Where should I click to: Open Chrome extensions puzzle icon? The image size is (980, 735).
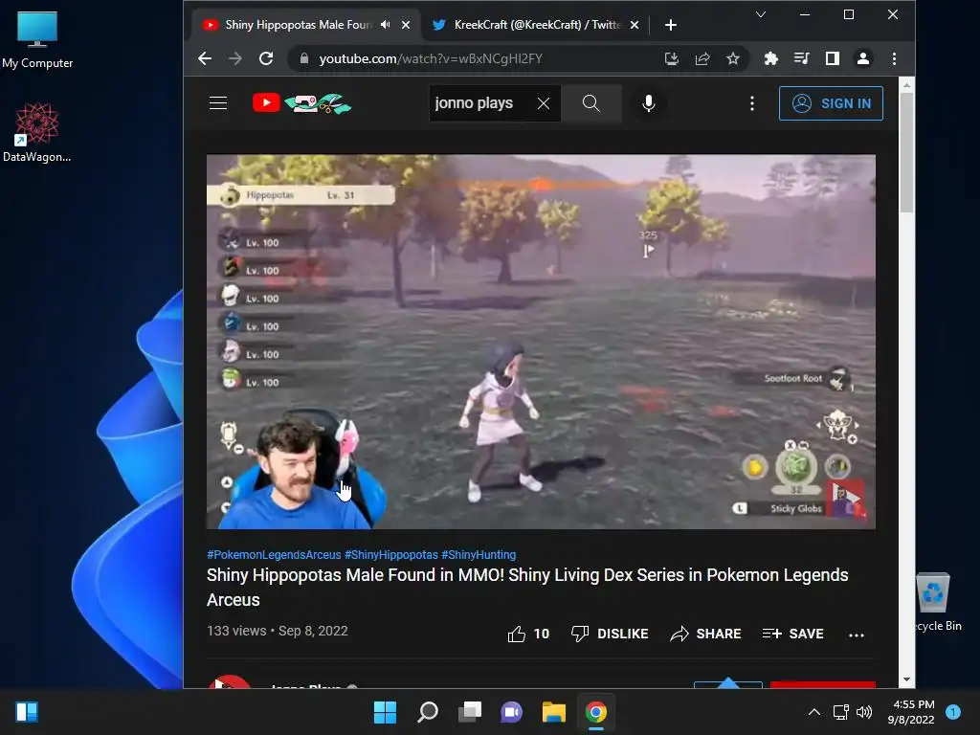771,58
